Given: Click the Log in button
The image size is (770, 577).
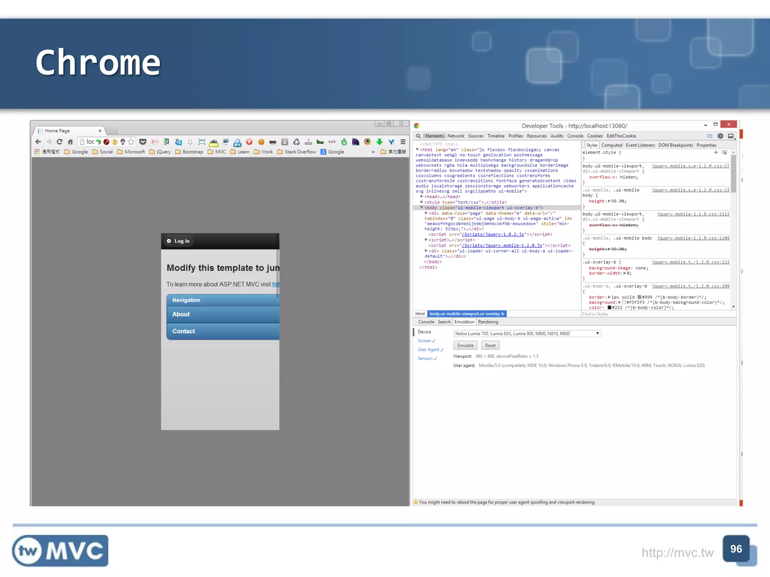Looking at the screenshot, I should point(179,241).
